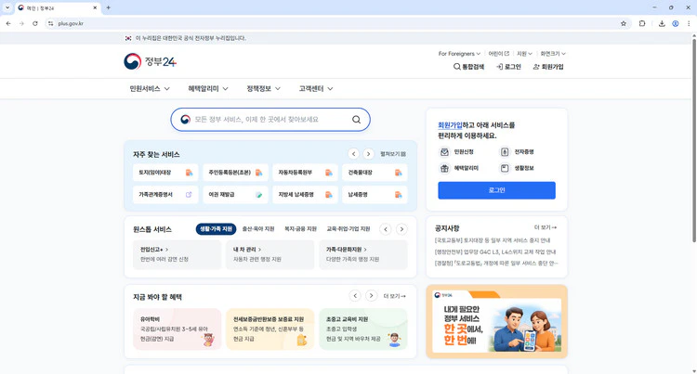This screenshot has height=374, width=697.
Task: Click the main government service search field
Action: pyautogui.click(x=265, y=120)
